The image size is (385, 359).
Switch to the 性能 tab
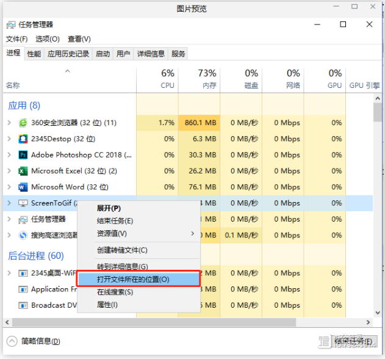coord(34,54)
